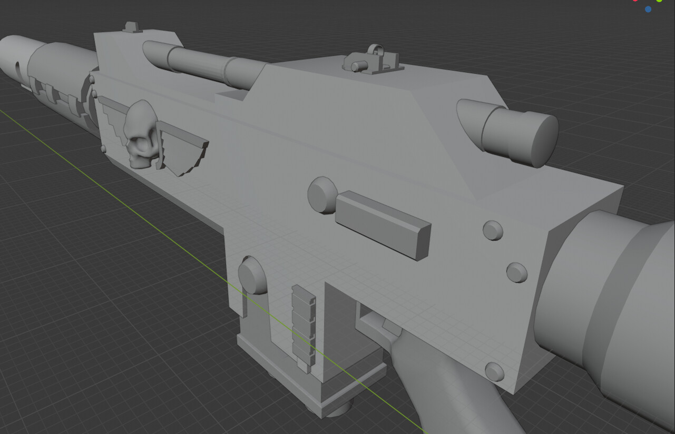Select the rear carry handle sight
The height and width of the screenshot is (434, 675).
pyautogui.click(x=374, y=58)
